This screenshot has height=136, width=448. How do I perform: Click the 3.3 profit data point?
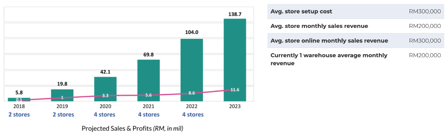click(105, 95)
